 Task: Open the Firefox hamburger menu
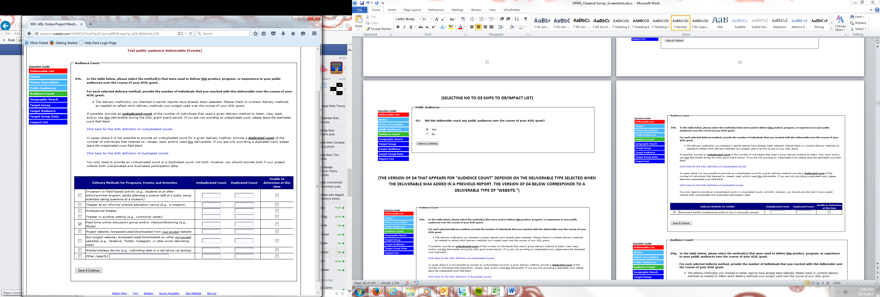314,34
